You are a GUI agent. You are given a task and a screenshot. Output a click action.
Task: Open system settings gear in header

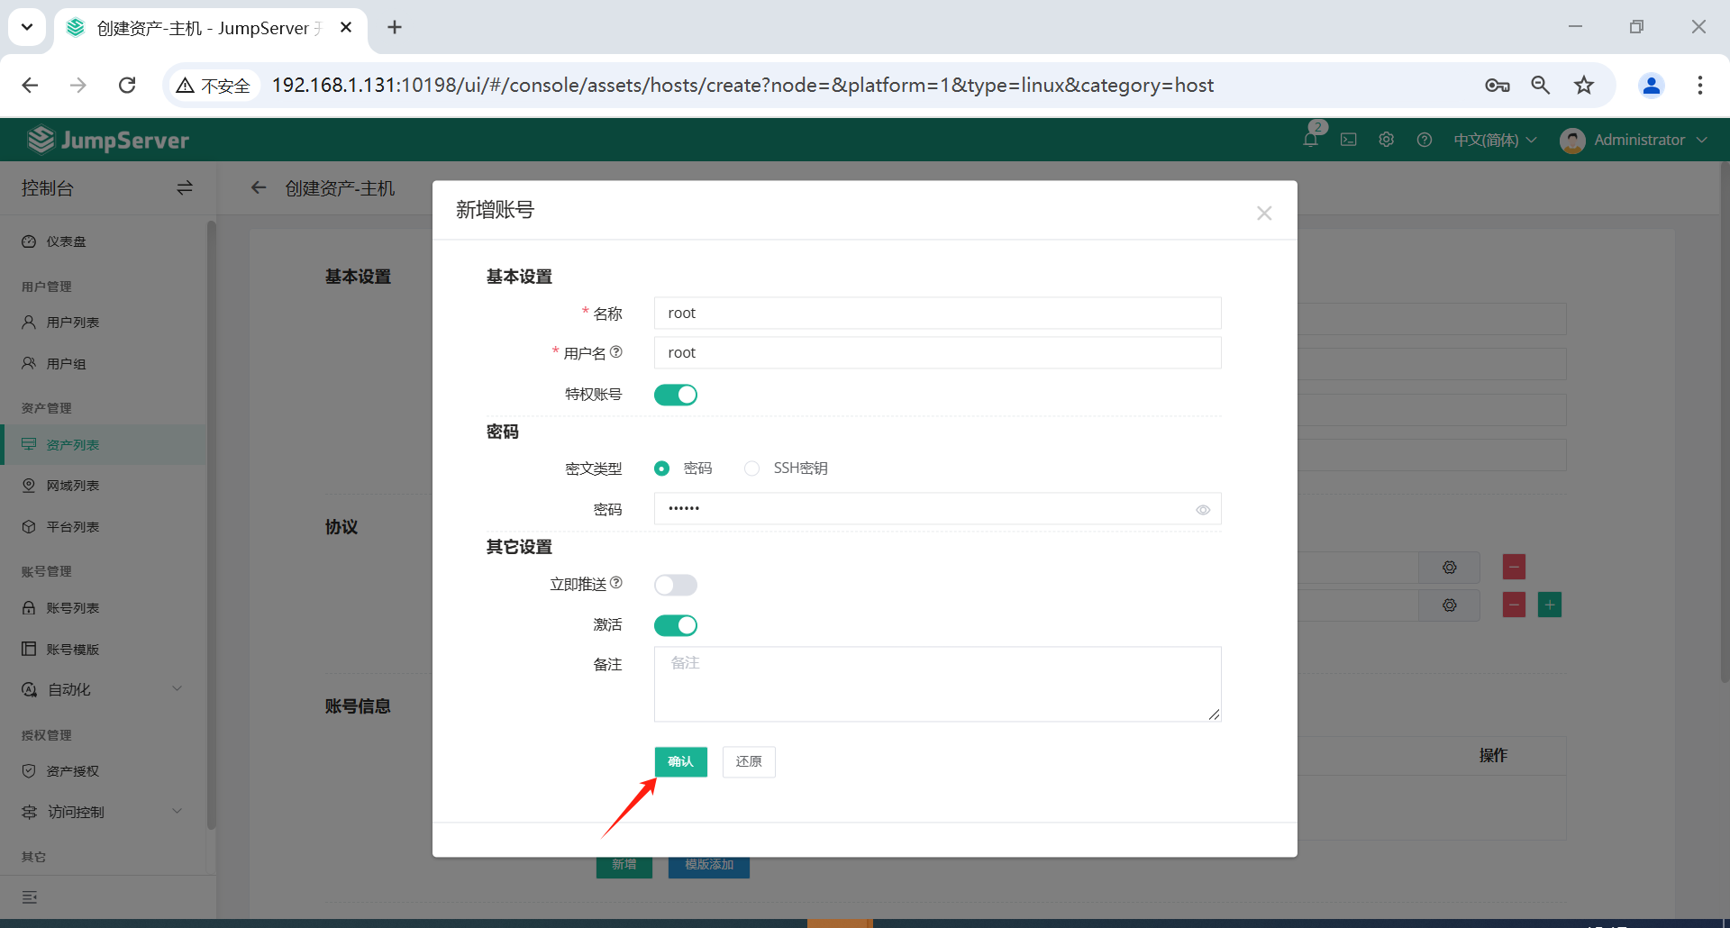[1387, 140]
